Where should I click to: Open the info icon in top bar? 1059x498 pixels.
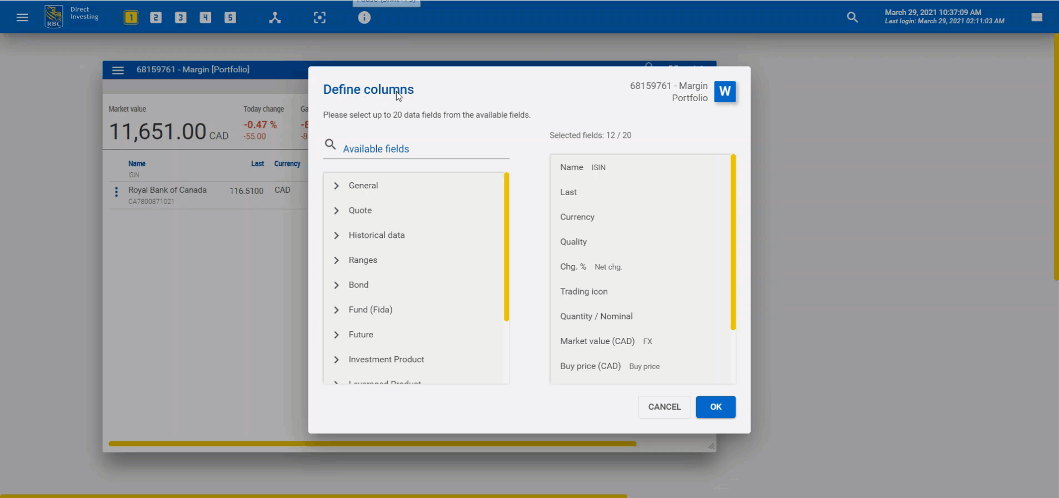364,18
